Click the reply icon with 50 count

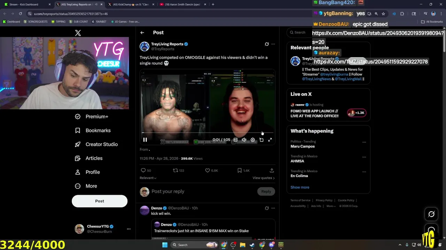(x=146, y=170)
